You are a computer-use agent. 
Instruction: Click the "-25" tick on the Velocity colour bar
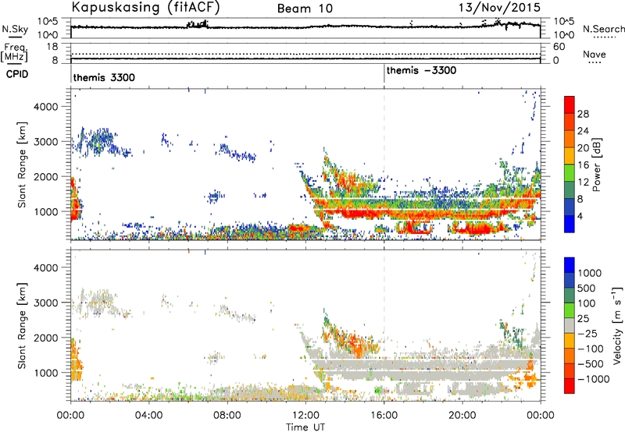tap(588, 333)
